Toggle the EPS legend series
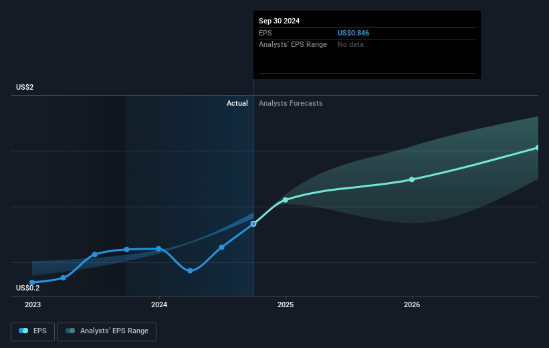Screen dimensions: 549x348 (x=33, y=331)
